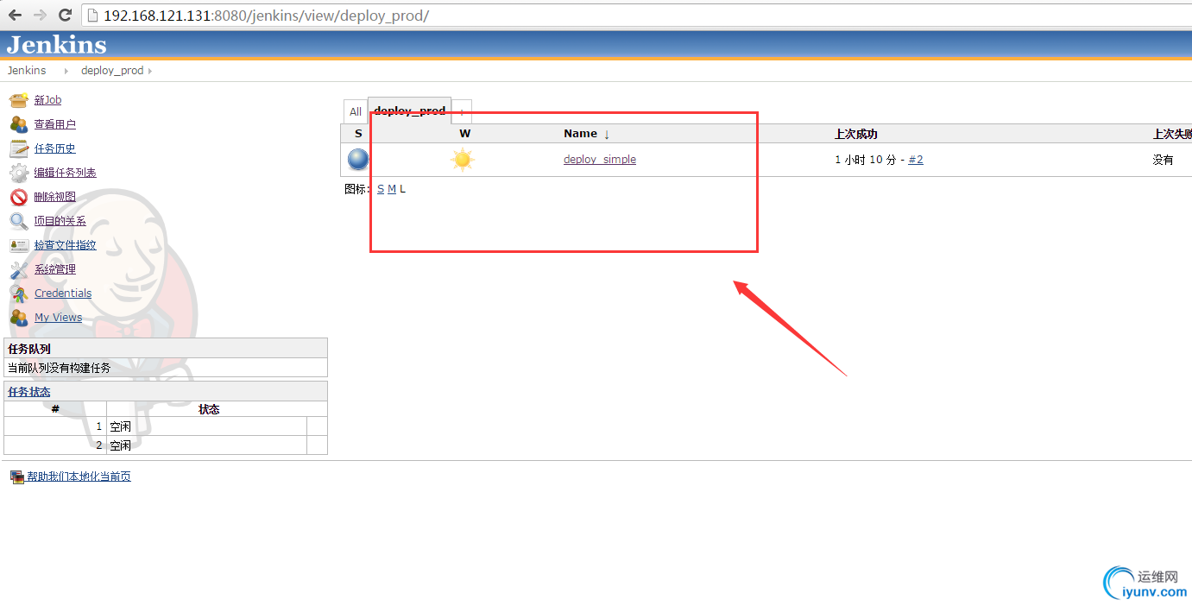This screenshot has width=1192, height=606.
Task: Click the 项目的关系 magnifier icon
Action: tap(19, 221)
